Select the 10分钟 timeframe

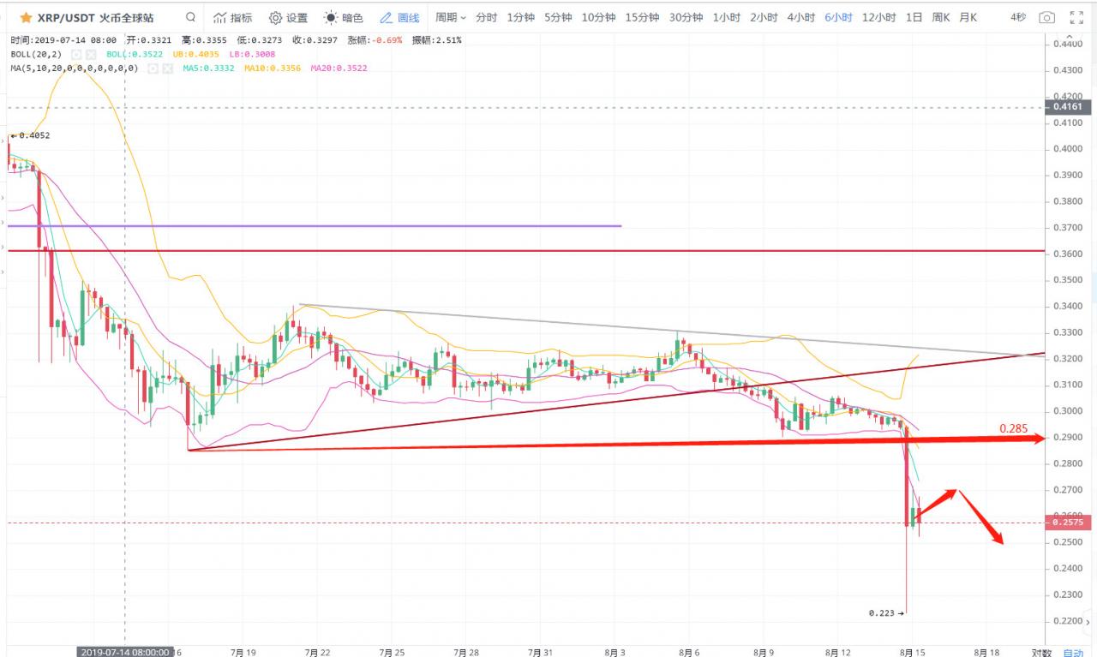tap(599, 17)
